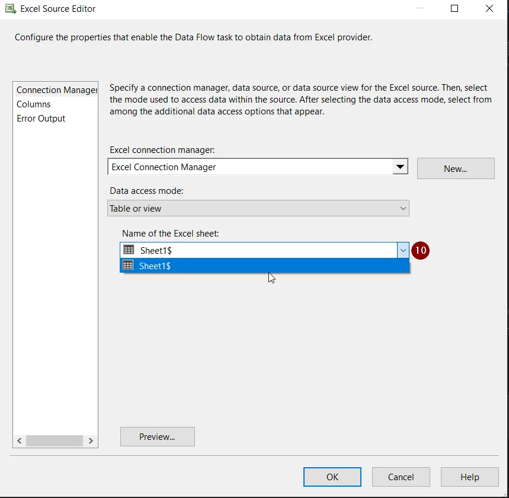Minimize the Excel Source Editor window

(420, 8)
